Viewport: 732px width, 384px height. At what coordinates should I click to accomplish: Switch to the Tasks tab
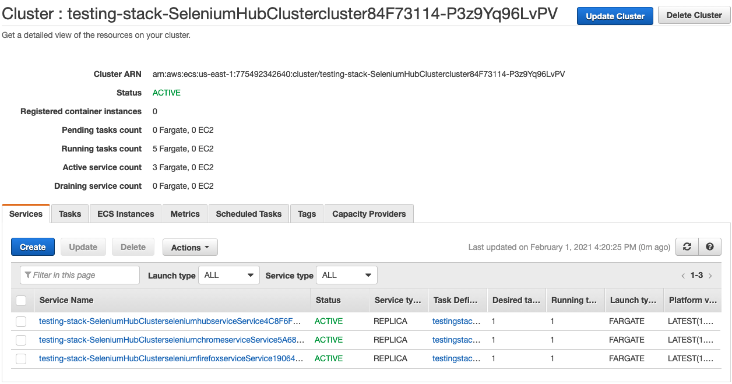(x=70, y=214)
